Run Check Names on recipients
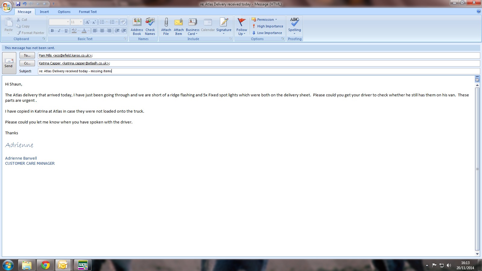The width and height of the screenshot is (482, 271). point(150,26)
